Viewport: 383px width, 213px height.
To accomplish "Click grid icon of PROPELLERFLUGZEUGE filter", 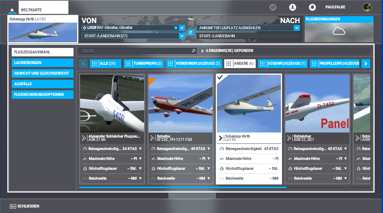I will pos(314,64).
